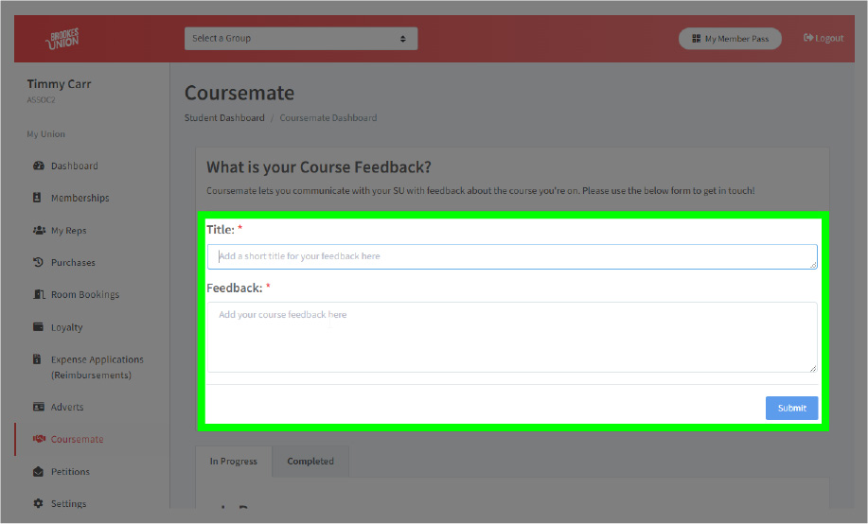Focus the feedback Title input field

pyautogui.click(x=511, y=256)
